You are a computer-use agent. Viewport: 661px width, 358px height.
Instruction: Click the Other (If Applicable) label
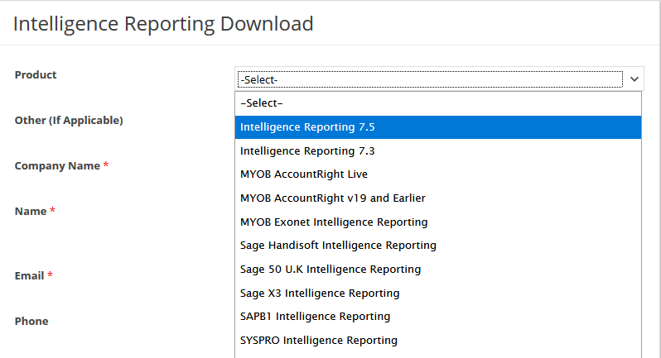tap(69, 121)
